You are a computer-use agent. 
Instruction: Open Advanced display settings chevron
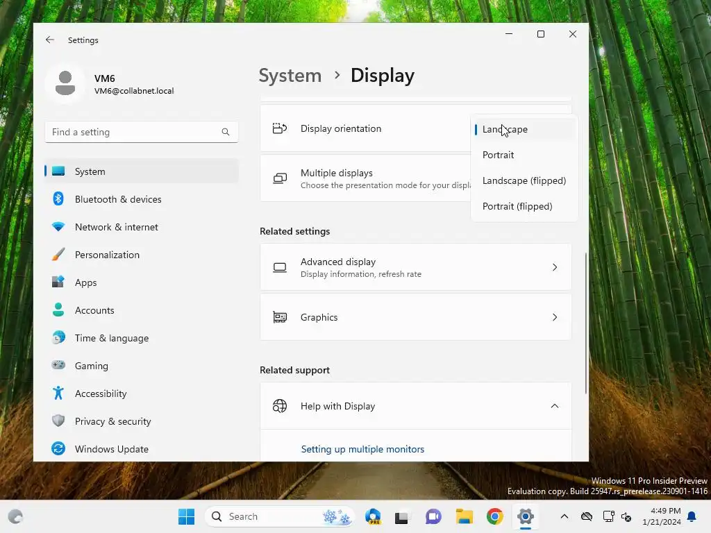555,267
